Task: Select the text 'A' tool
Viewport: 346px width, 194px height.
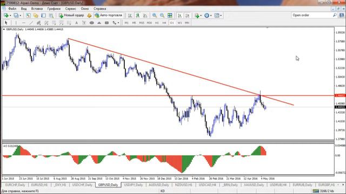Action: tap(76, 23)
